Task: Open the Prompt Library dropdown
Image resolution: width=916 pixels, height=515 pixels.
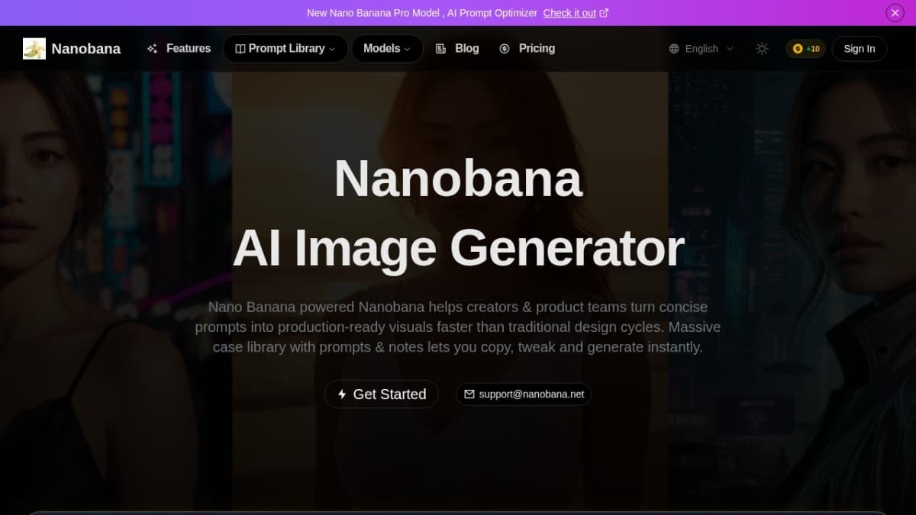Action: [x=285, y=48]
